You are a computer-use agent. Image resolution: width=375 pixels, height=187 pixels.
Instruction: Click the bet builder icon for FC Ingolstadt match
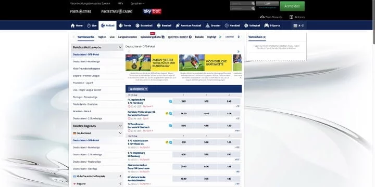point(170,101)
